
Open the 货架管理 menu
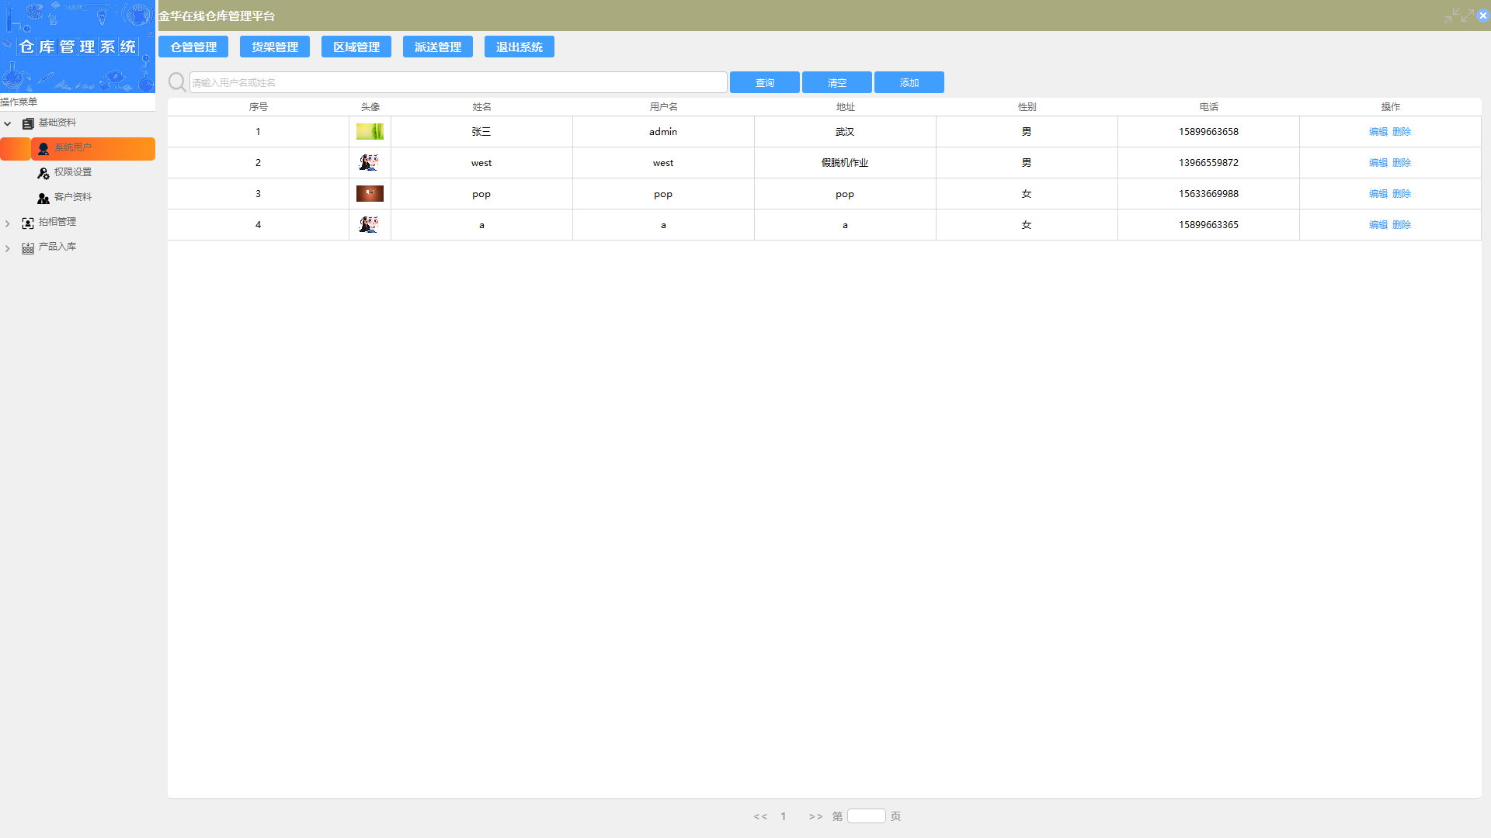point(275,47)
